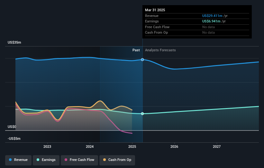Click the Revenue row label in tooltip

coord(152,16)
